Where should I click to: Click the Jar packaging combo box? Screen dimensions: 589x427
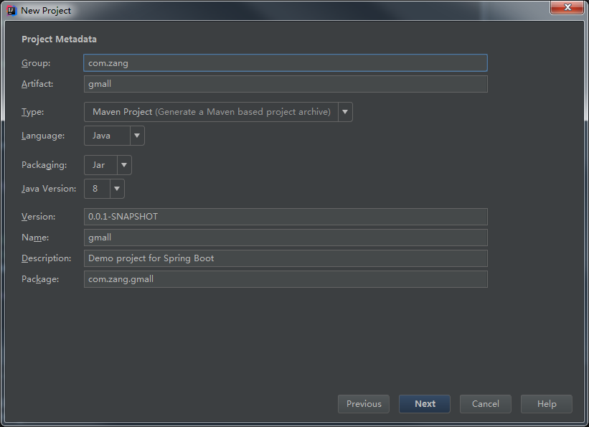click(100, 165)
